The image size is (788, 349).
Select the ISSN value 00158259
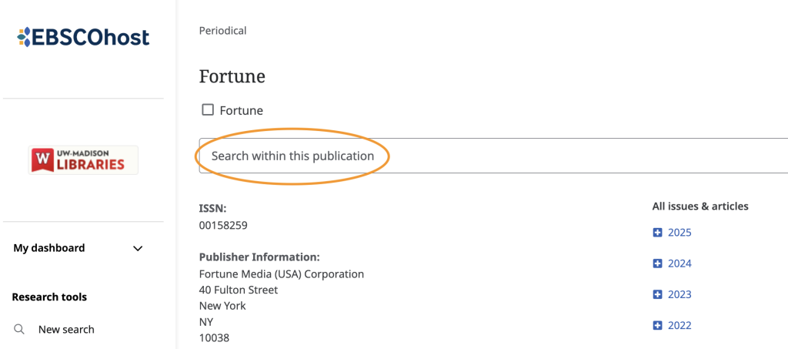coord(223,225)
